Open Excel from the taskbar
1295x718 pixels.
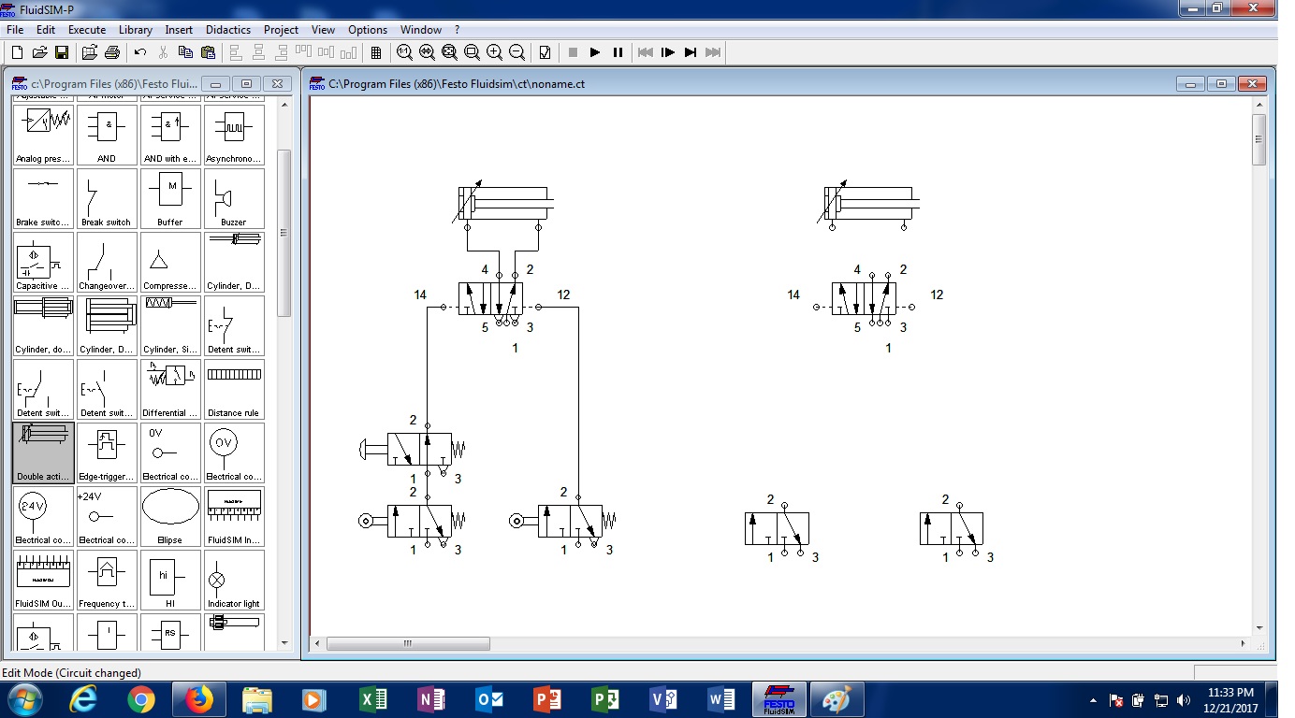372,699
